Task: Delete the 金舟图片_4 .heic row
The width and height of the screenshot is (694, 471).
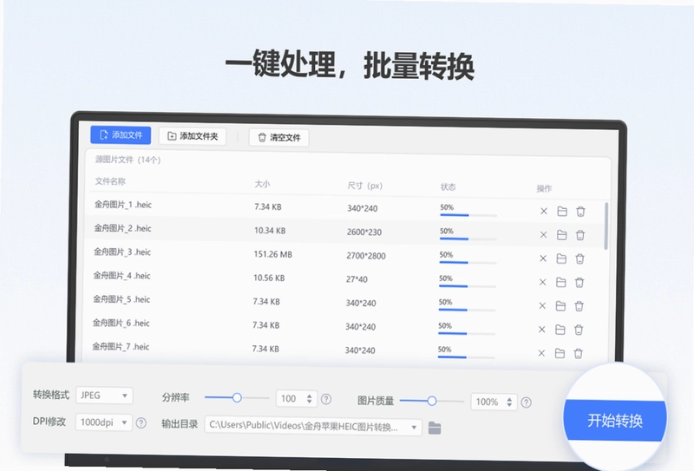Action: point(579,283)
